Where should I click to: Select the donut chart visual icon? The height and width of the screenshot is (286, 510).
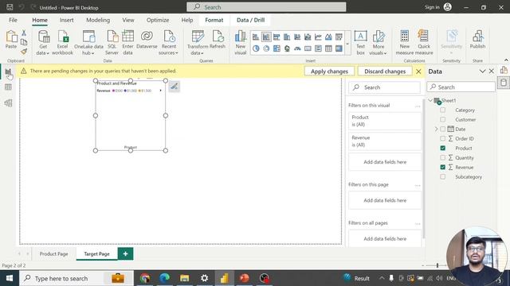coord(266,48)
